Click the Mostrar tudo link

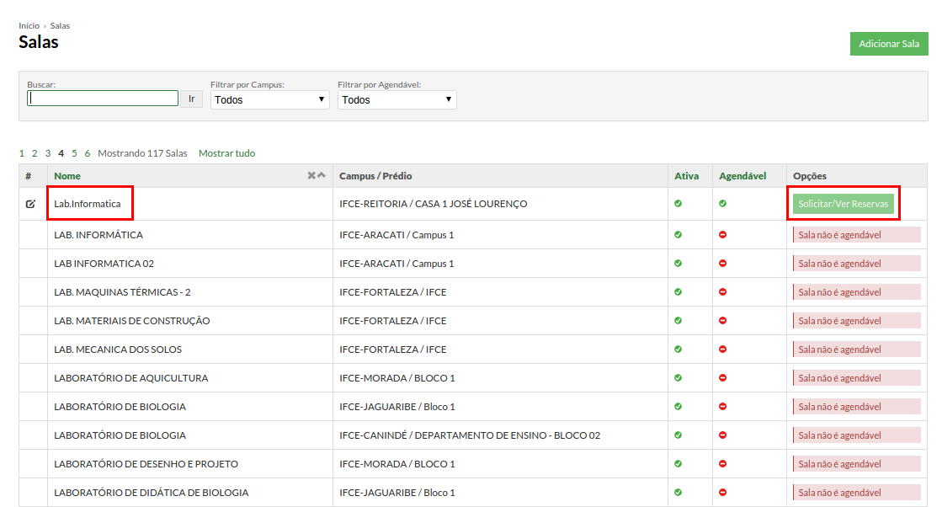click(x=227, y=153)
